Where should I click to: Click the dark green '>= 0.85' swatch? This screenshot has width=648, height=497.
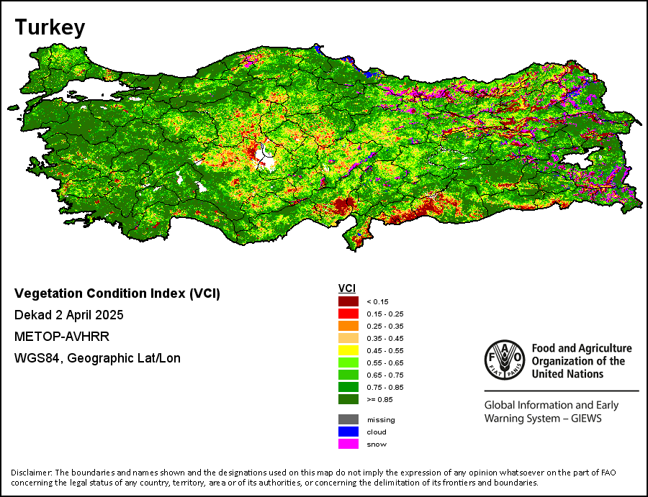(348, 399)
